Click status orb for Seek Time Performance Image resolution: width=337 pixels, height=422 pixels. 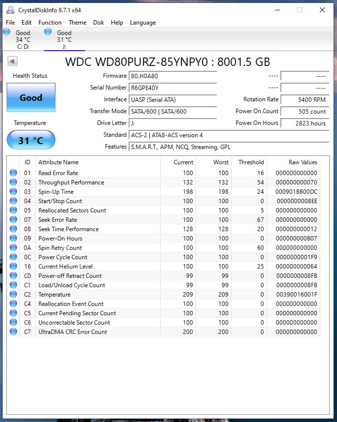click(x=13, y=229)
